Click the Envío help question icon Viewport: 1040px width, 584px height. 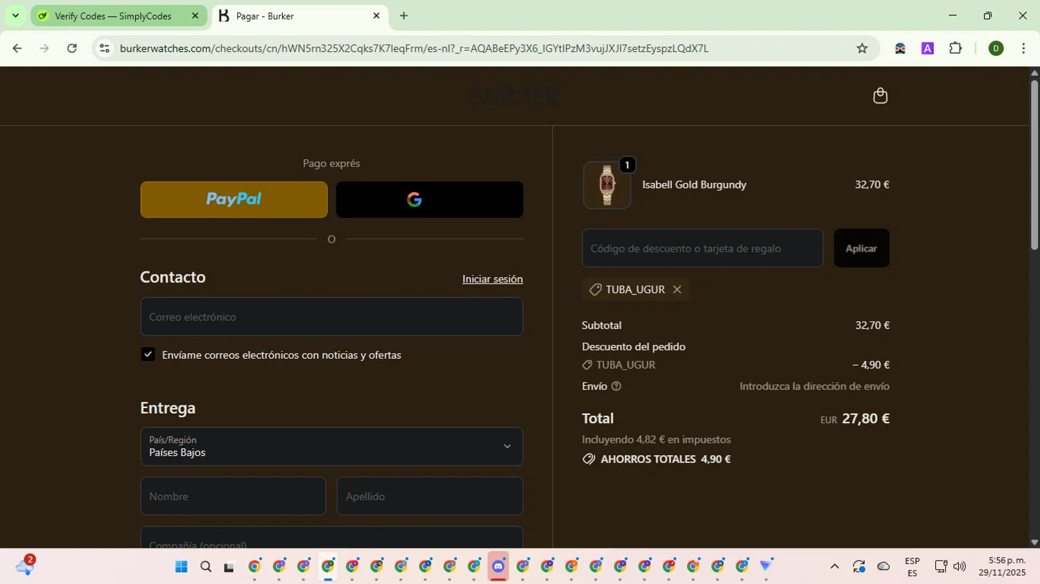point(616,387)
